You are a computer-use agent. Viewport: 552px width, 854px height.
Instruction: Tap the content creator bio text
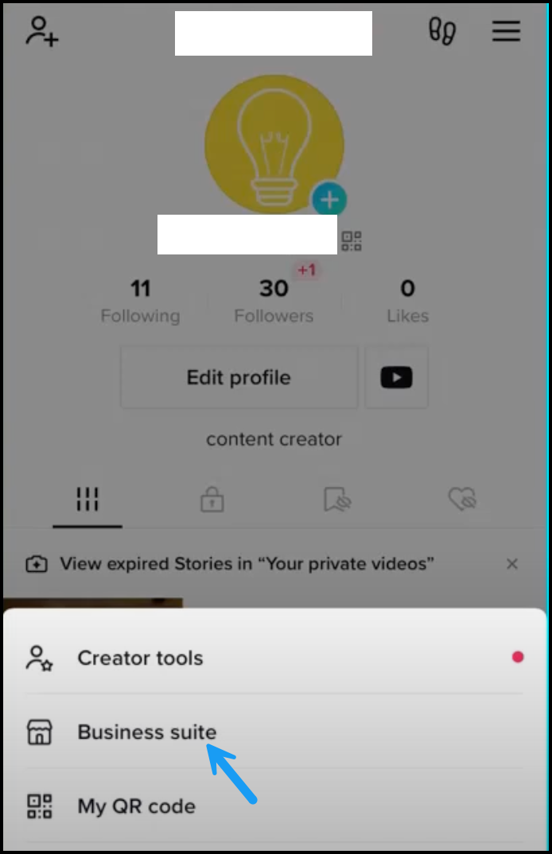pos(274,439)
